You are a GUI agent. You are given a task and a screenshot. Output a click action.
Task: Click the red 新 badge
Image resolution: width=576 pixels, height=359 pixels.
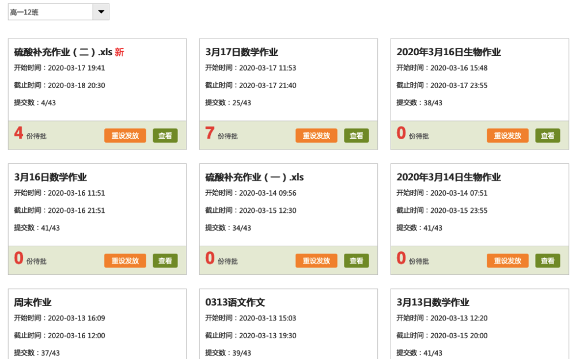tap(119, 52)
